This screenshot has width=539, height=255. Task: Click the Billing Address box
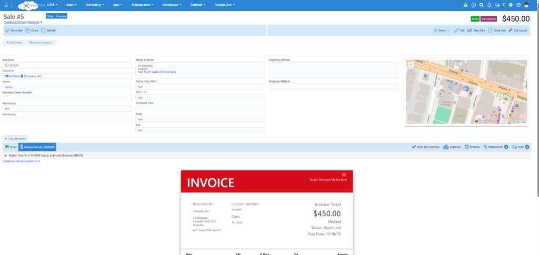201,70
